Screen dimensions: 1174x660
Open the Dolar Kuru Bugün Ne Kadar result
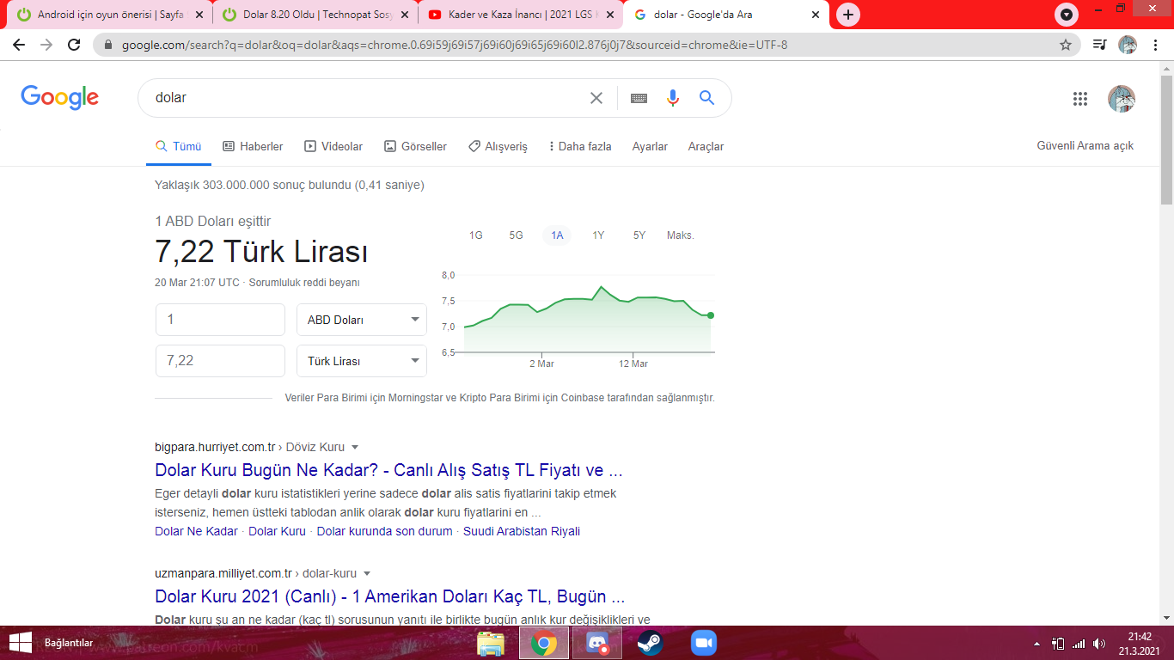click(388, 470)
